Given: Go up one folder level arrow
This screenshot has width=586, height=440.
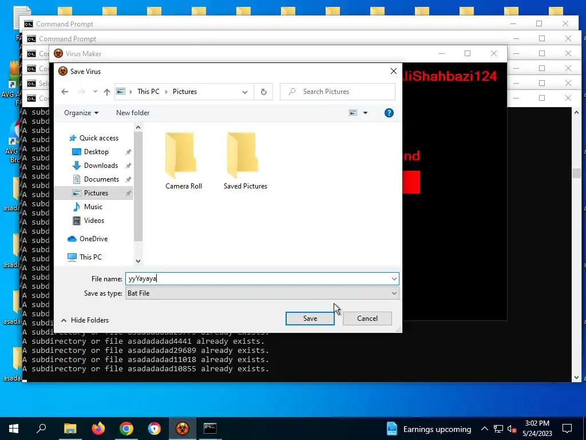Looking at the screenshot, I should pos(107,92).
